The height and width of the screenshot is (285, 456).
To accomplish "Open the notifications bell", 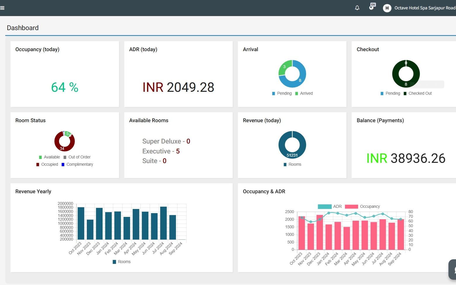I will [x=357, y=8].
